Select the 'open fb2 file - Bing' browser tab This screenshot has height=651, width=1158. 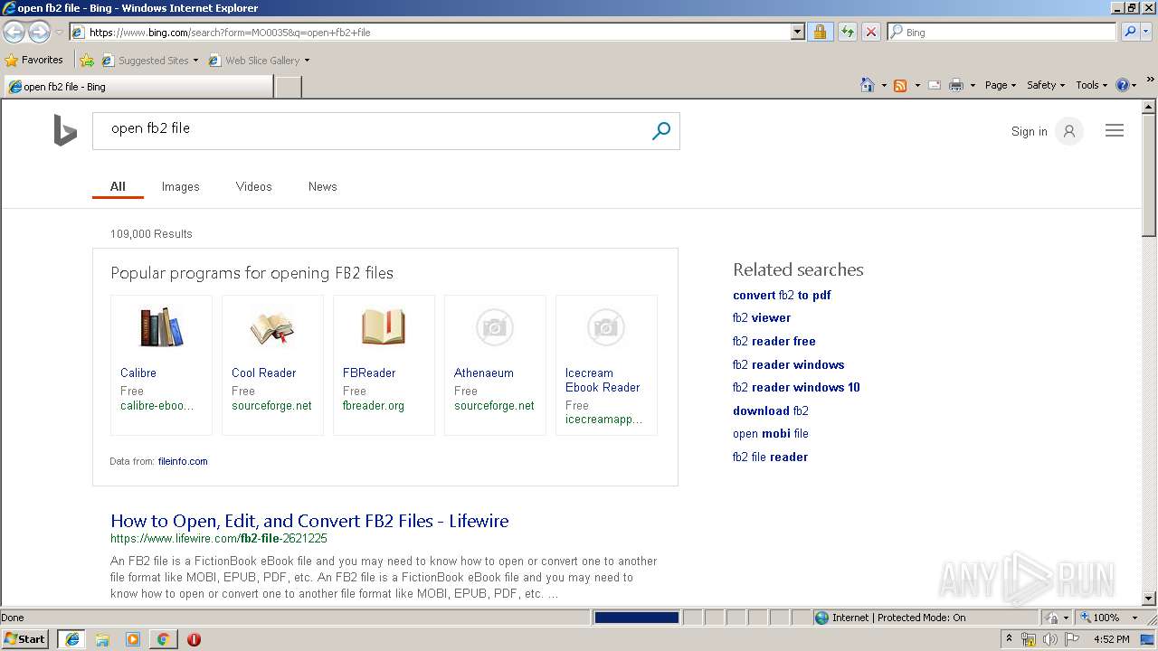pos(138,87)
